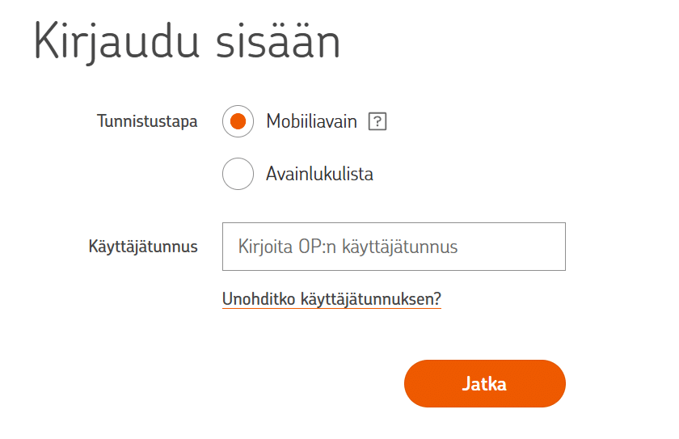Screen dimensions: 679x439
Task: Click the placeholder text Kirjoita OP:n käyttäjätunnus
Action: coord(348,247)
